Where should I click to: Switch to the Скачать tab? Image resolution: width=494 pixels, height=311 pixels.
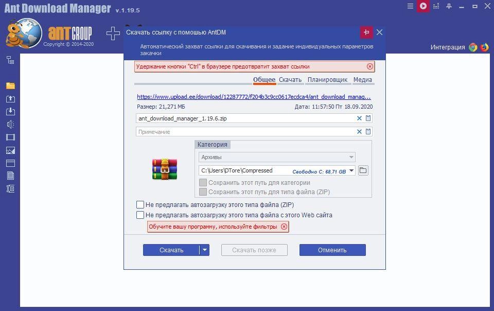pos(290,80)
